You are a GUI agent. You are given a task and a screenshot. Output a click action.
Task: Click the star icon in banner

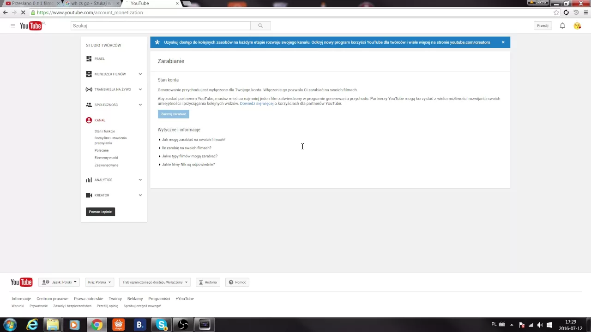pyautogui.click(x=157, y=42)
